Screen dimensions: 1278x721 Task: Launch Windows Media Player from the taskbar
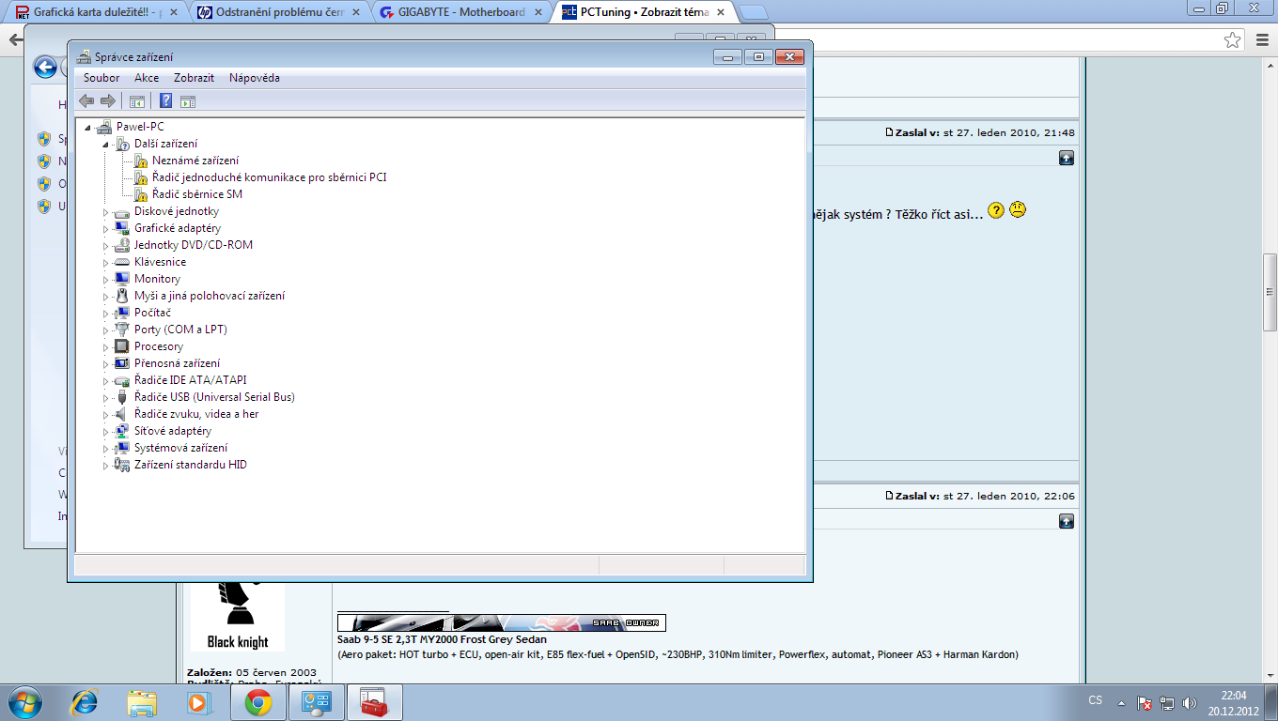199,701
